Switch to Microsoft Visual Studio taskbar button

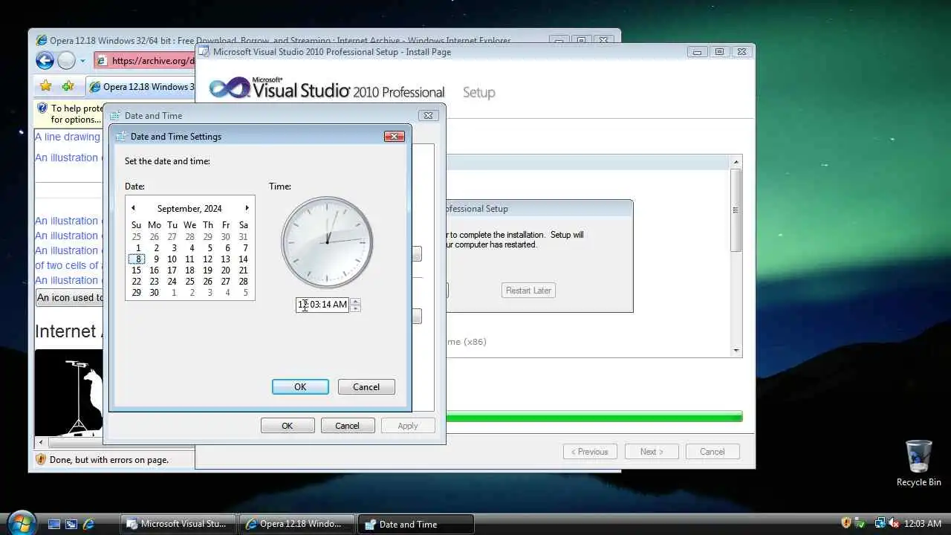pyautogui.click(x=178, y=524)
